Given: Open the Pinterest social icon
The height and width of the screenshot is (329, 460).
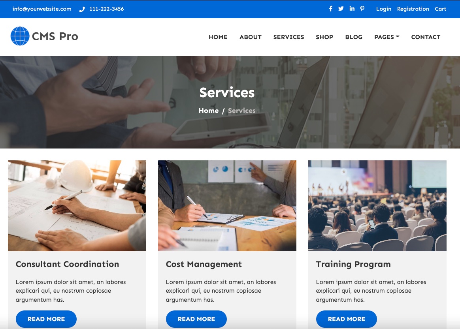Looking at the screenshot, I should tap(362, 9).
